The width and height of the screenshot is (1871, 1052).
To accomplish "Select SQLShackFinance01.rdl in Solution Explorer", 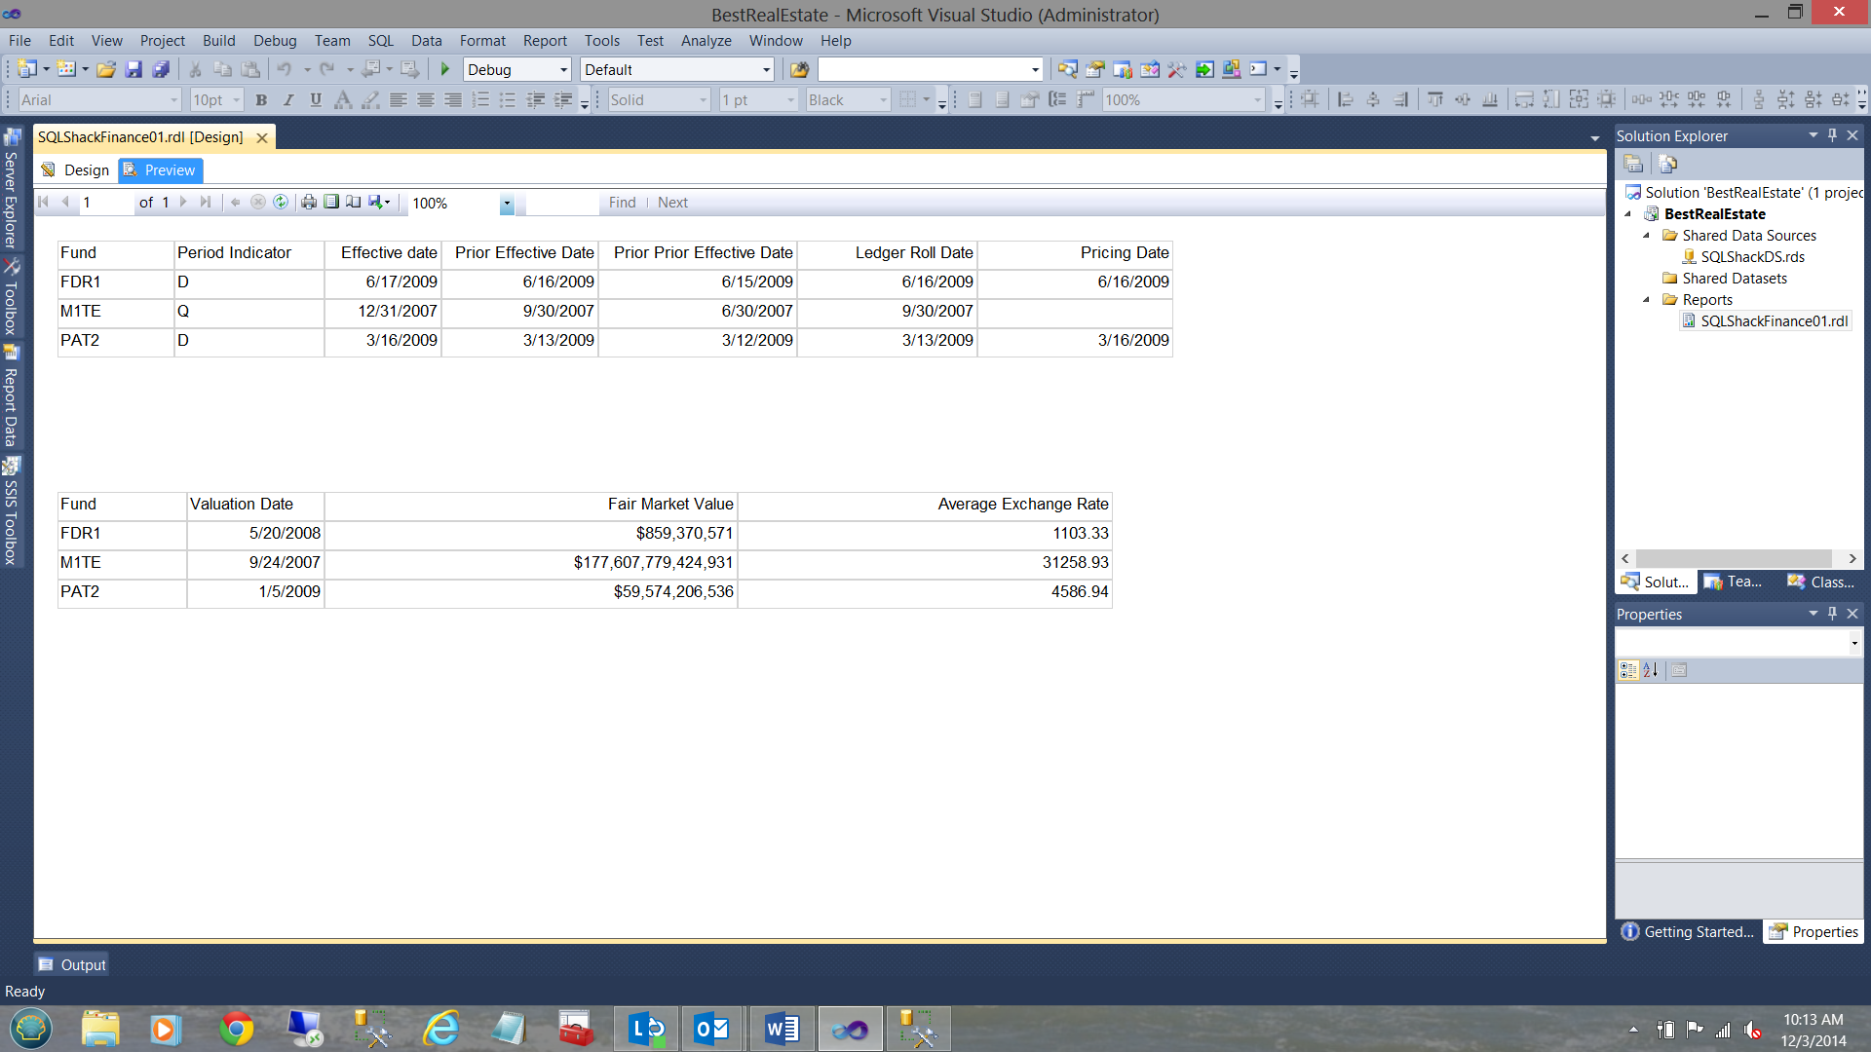I will 1773,321.
